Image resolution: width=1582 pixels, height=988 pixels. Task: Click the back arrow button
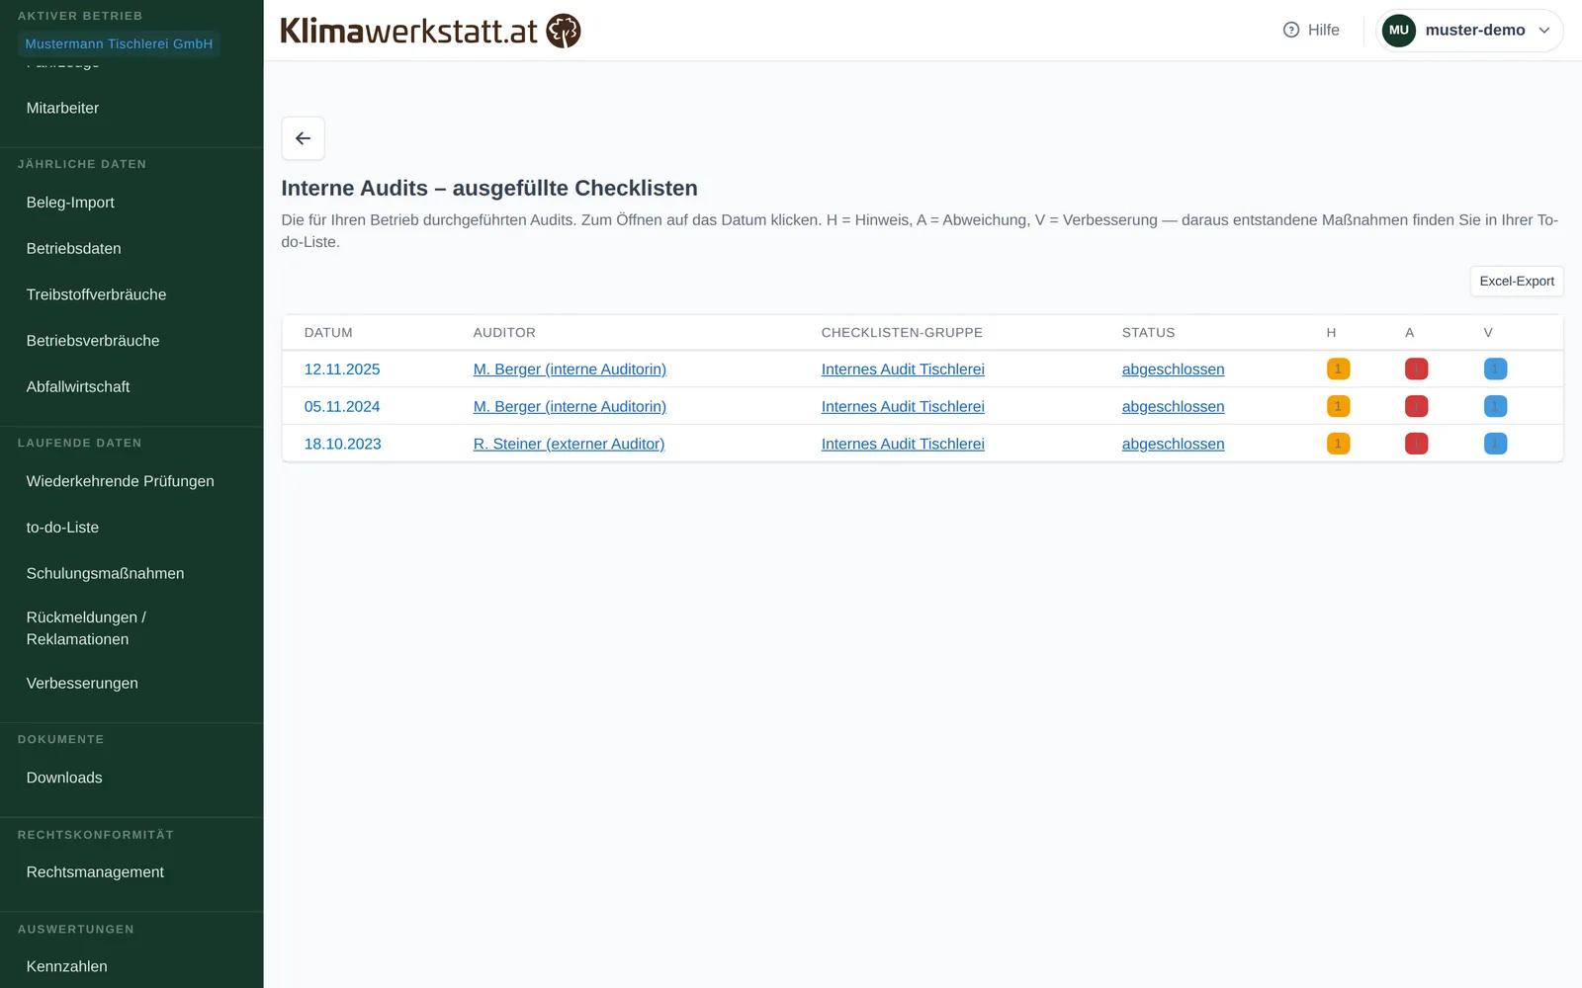[303, 138]
